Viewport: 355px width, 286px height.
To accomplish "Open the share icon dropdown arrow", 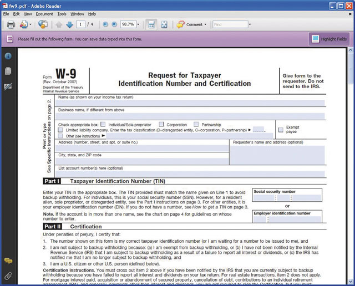I will (31, 24).
